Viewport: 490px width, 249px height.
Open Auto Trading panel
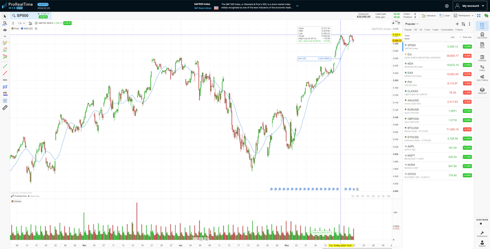tap(482, 78)
